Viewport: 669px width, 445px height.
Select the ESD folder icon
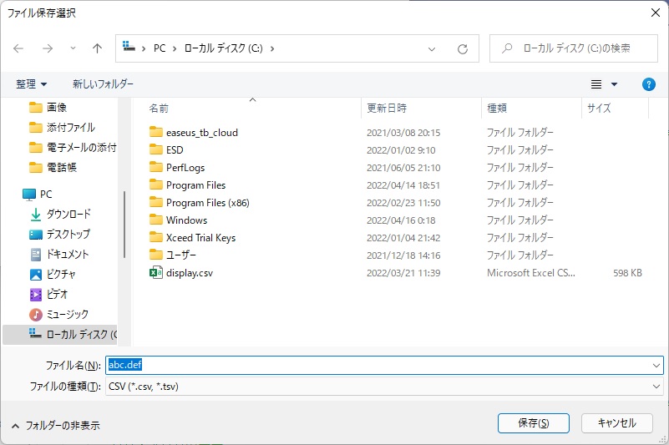pos(155,149)
